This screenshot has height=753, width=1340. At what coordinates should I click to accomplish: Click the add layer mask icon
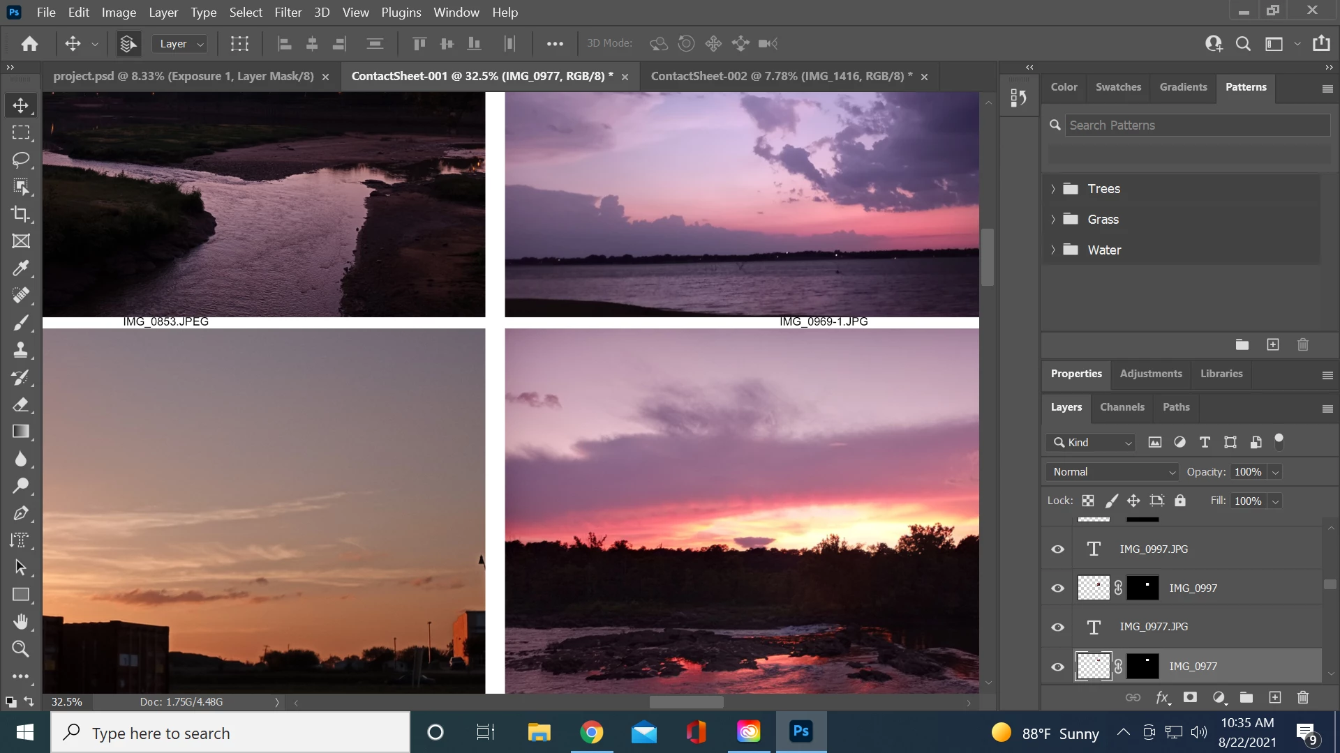coord(1191,698)
